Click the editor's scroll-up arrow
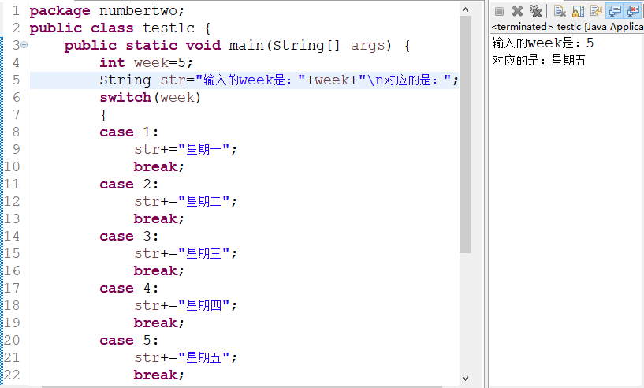The width and height of the screenshot is (644, 388). 465,9
